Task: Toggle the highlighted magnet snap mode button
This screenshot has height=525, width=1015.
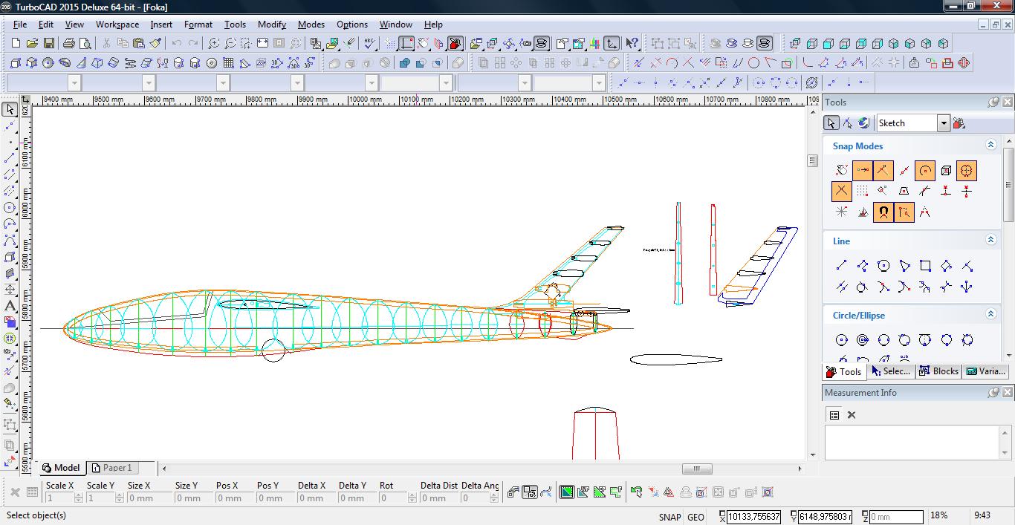Action: tap(883, 212)
